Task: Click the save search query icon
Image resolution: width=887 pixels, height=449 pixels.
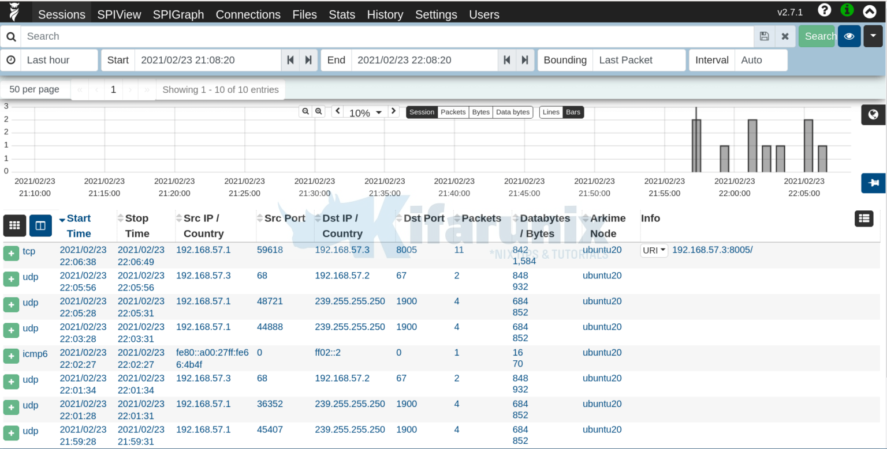Action: click(764, 36)
